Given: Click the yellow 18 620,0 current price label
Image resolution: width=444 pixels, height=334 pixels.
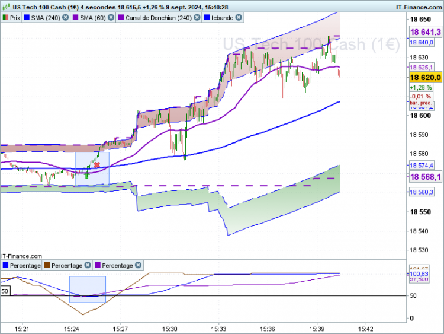Looking at the screenshot, I should tap(426, 78).
